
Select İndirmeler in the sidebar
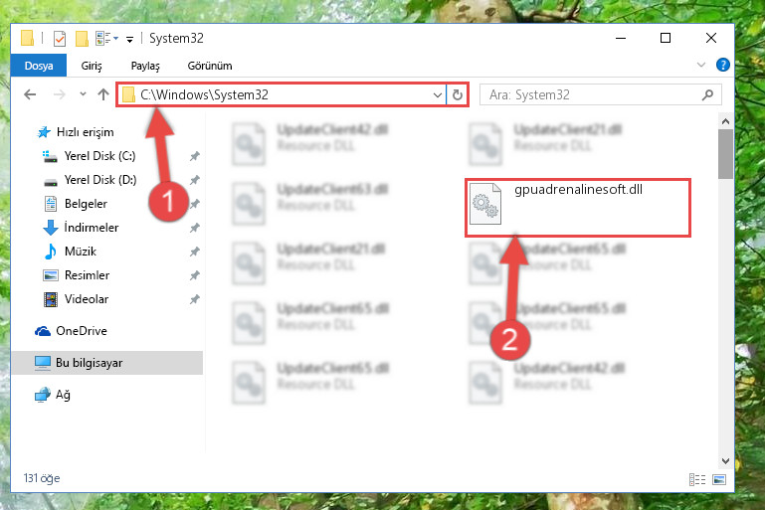pyautogui.click(x=92, y=228)
